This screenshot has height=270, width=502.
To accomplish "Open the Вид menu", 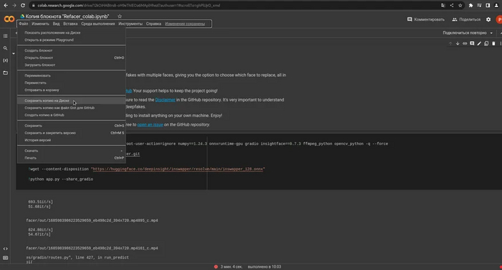I will (57, 24).
